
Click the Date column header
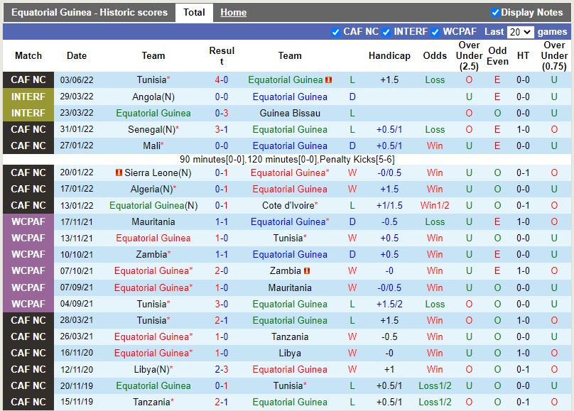click(x=77, y=56)
